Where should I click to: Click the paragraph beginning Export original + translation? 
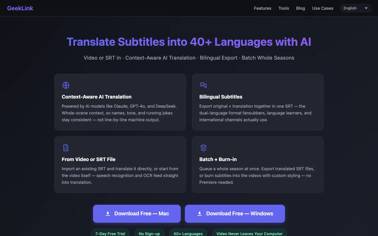pos(255,113)
